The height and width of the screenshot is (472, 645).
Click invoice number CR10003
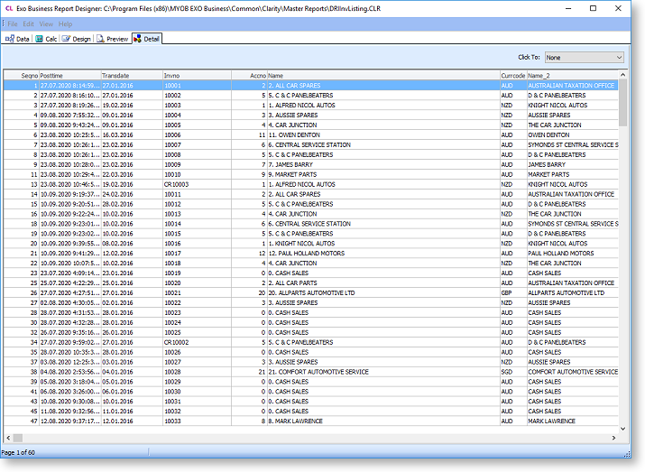coord(176,184)
